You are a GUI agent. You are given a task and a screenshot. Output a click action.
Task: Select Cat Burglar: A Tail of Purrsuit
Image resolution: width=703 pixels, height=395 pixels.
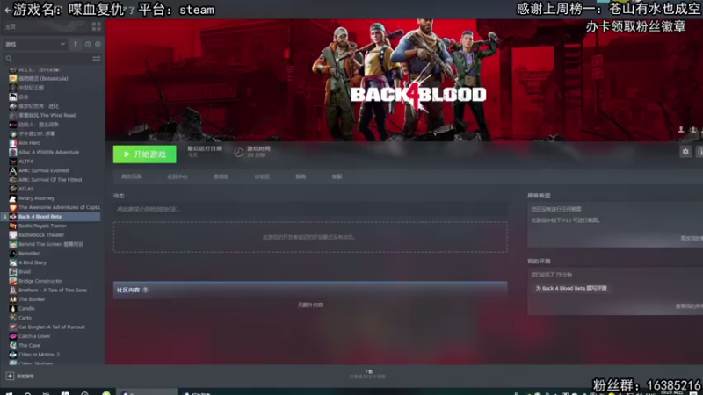52,327
